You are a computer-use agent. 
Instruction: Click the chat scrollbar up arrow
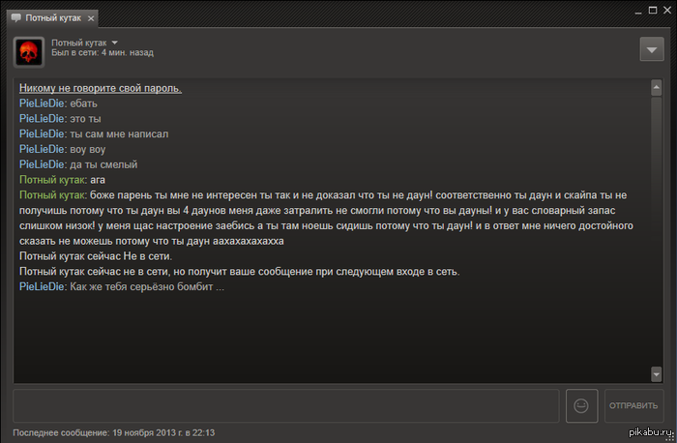point(656,86)
